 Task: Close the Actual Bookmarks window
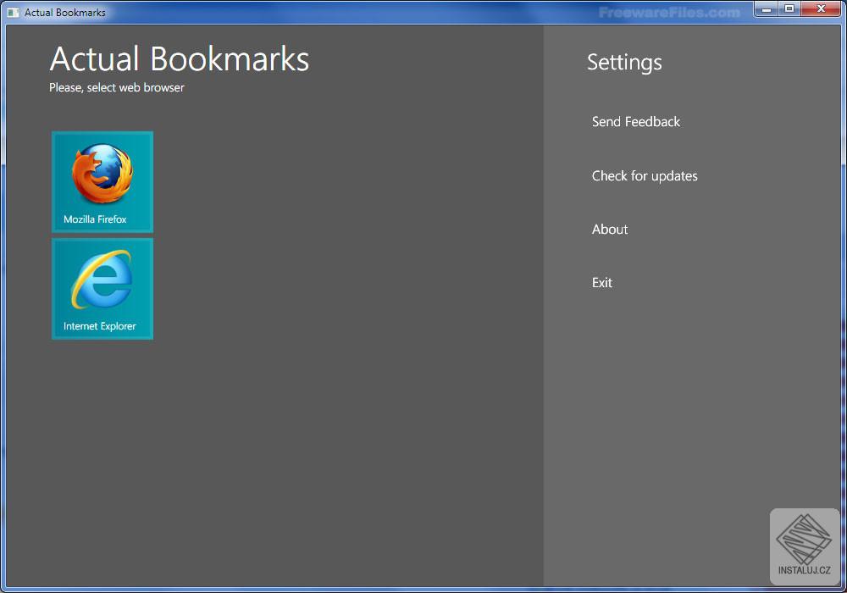pyautogui.click(x=821, y=9)
